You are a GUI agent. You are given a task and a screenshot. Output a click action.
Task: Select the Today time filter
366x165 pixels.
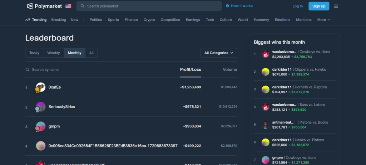(x=34, y=53)
